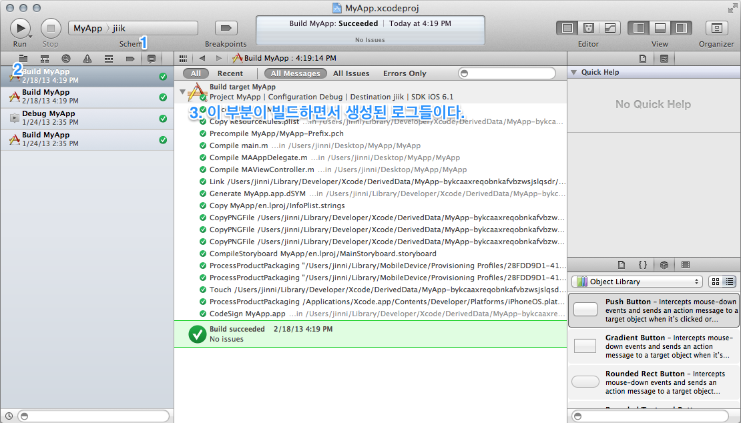
Task: Select Compile MAAppDelegate.m step
Action: [x=370, y=157]
